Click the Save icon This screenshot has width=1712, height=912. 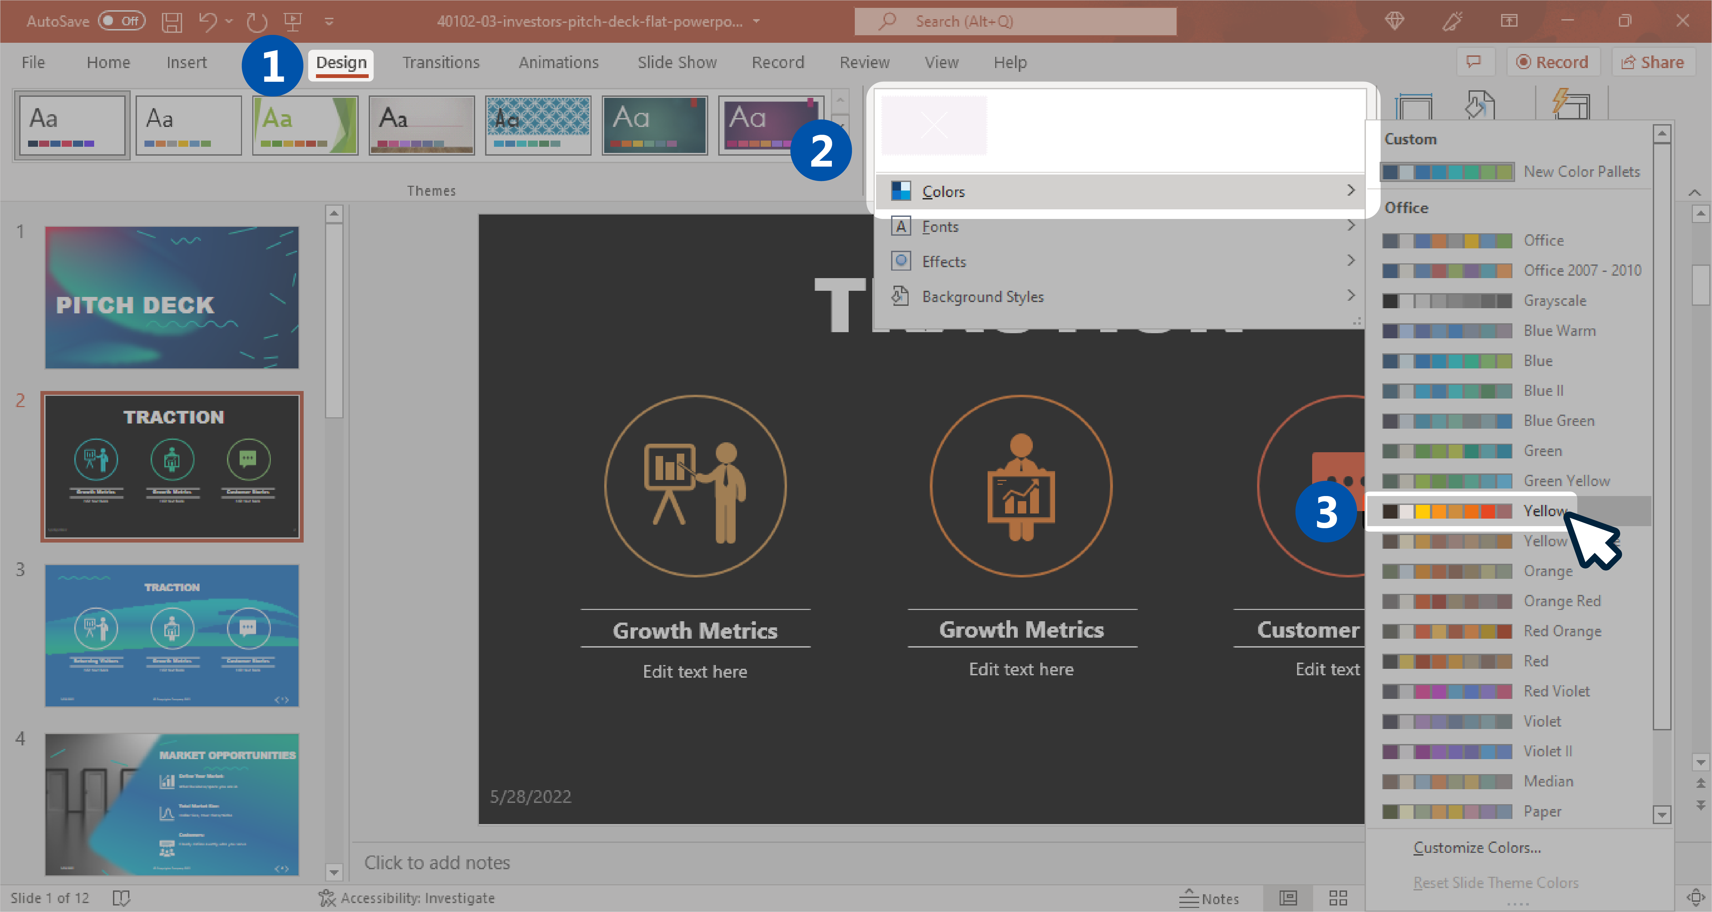point(172,21)
